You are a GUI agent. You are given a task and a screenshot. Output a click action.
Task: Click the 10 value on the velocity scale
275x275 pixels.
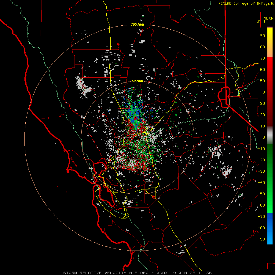(x=262, y=126)
